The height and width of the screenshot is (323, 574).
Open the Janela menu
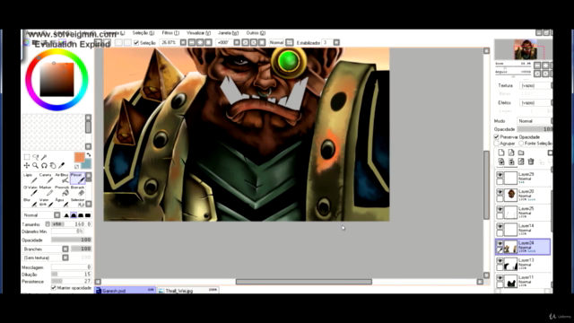(x=229, y=33)
